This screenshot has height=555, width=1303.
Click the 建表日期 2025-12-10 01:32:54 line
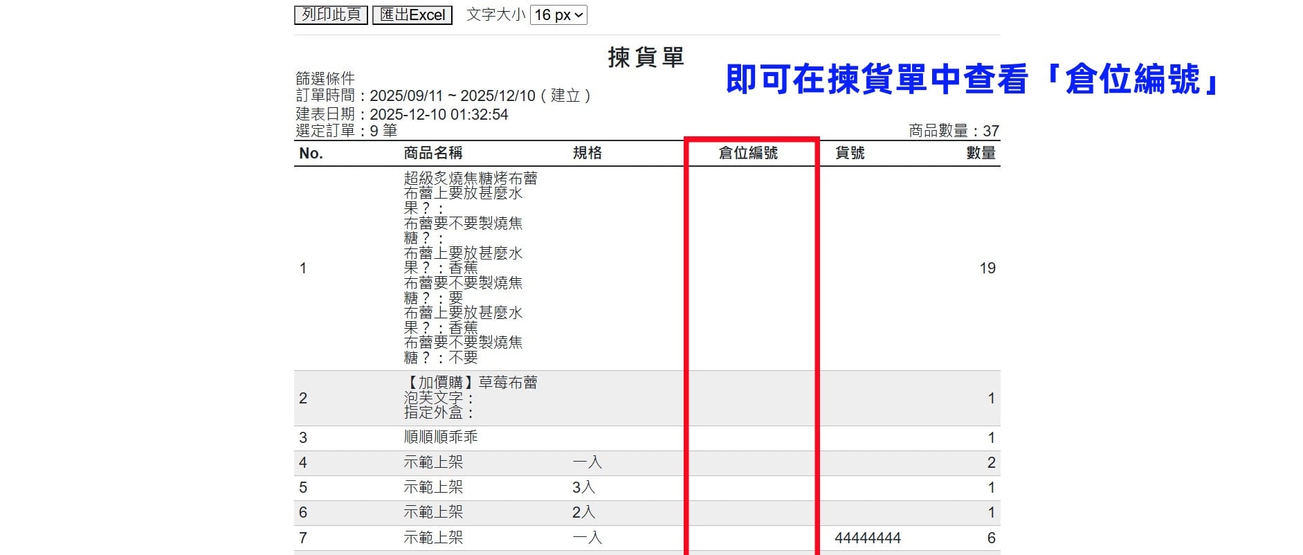tap(402, 114)
